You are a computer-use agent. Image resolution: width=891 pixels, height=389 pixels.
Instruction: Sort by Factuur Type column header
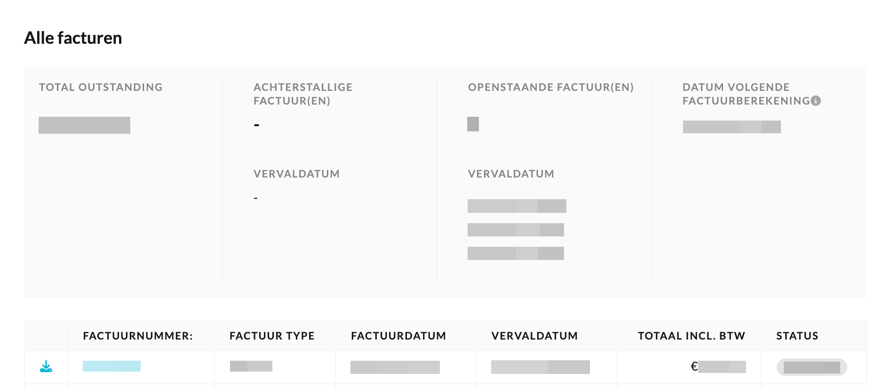(x=272, y=336)
